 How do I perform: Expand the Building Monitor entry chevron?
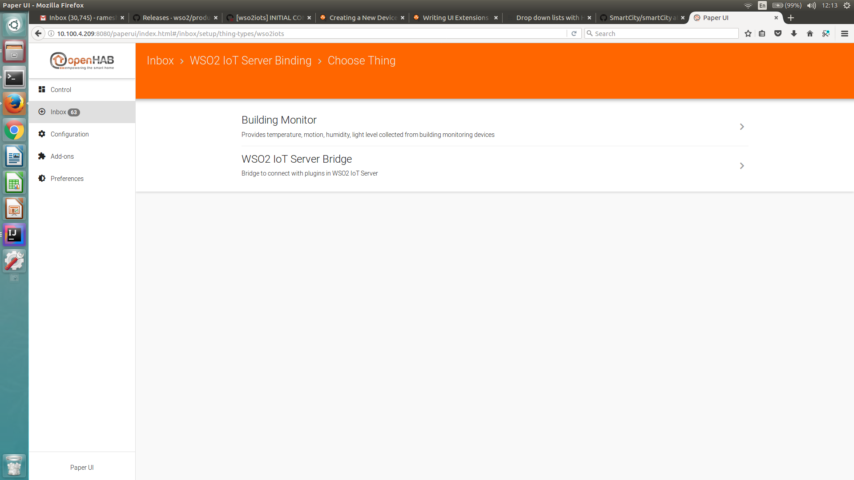point(741,127)
